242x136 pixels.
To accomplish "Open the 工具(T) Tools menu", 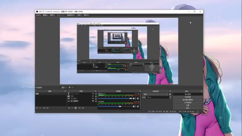I will click(x=79, y=15).
